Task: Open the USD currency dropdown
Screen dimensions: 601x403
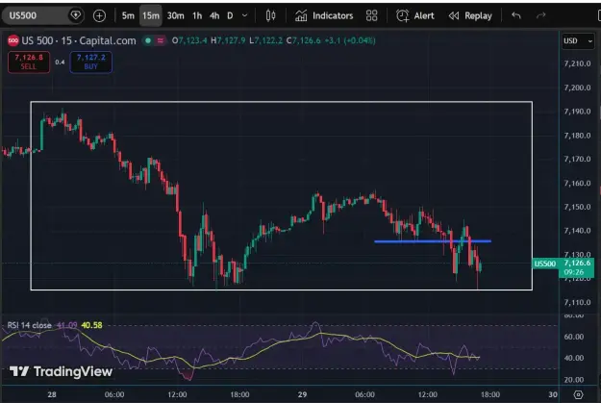Action: pyautogui.click(x=578, y=41)
